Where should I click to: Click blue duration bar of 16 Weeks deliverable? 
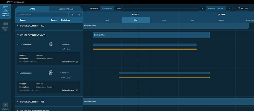tap(145, 44)
